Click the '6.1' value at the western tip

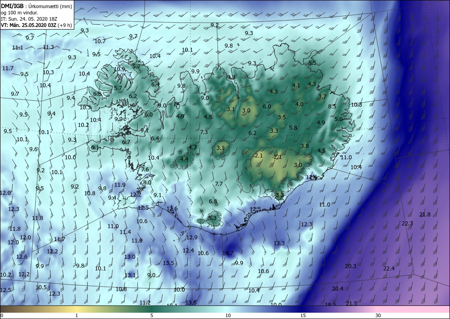tap(94, 148)
